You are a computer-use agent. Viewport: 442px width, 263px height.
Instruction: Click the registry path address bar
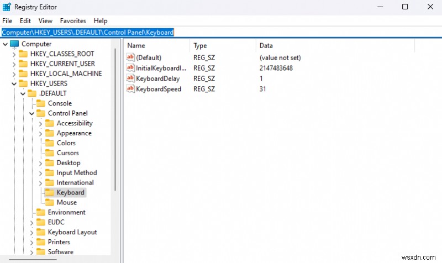tap(221, 33)
